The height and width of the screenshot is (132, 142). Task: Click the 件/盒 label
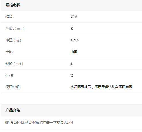pos(10,75)
